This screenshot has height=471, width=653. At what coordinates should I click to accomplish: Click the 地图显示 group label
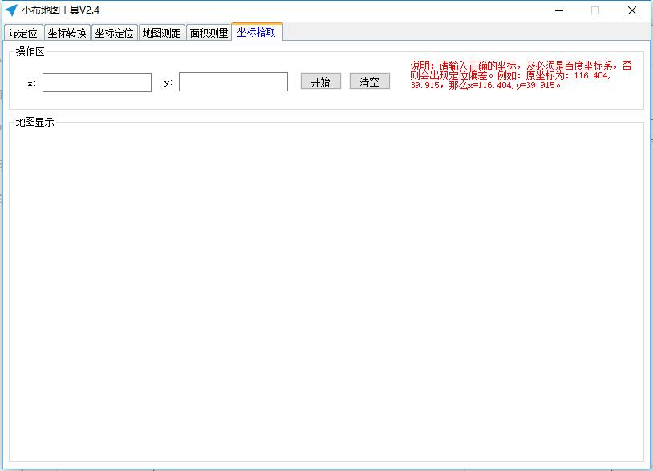(35, 122)
